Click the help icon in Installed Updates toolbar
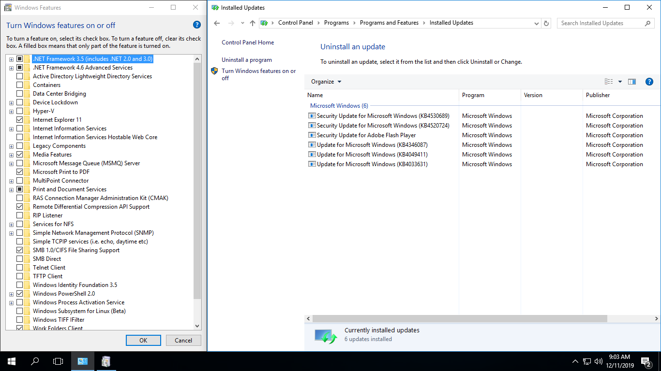Viewport: 661px width, 371px height. [x=649, y=82]
